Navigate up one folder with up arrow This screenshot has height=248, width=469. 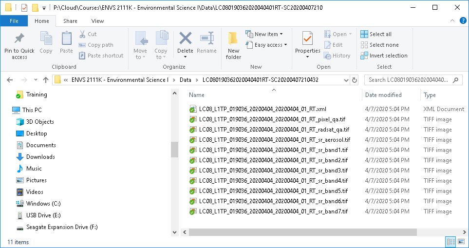(x=46, y=80)
